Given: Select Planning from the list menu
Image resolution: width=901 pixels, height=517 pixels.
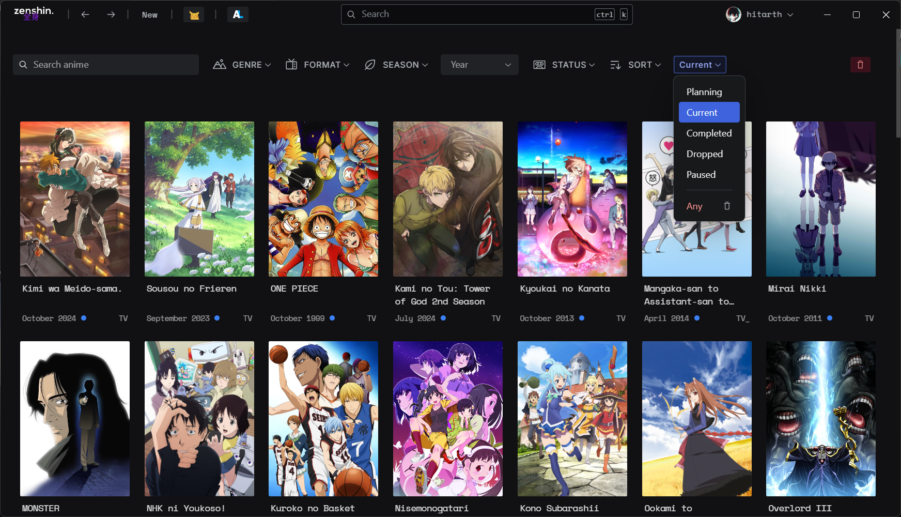Looking at the screenshot, I should [704, 92].
